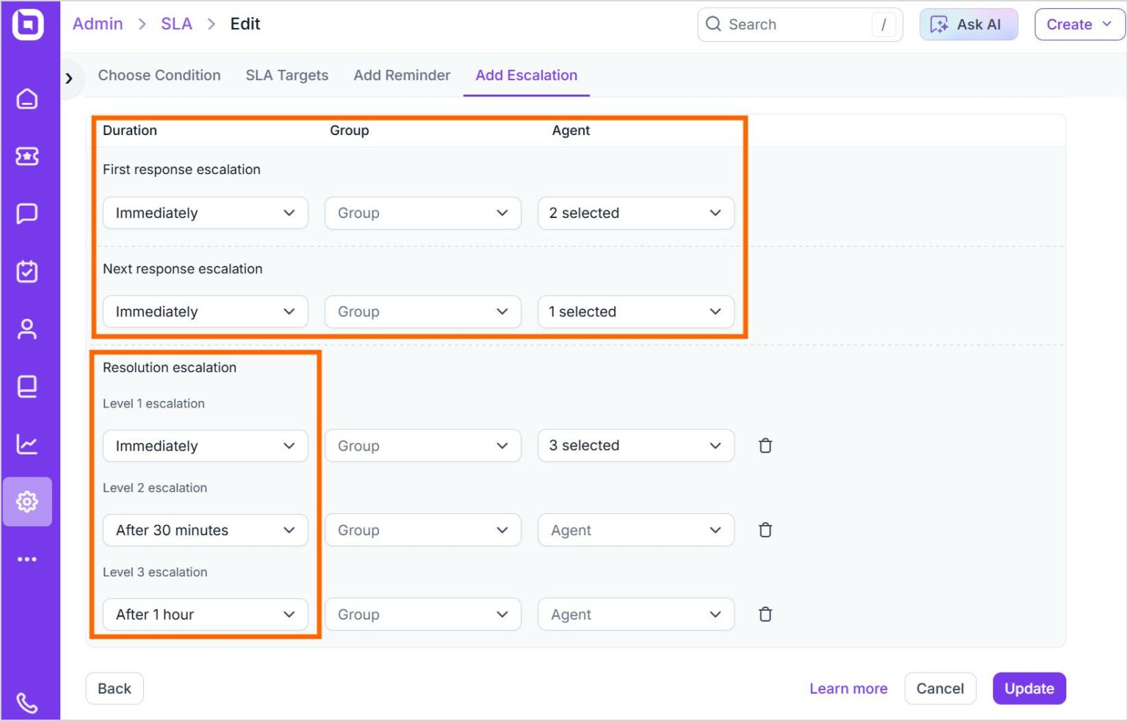Open the Knowledge Base icon in sidebar

click(x=27, y=386)
